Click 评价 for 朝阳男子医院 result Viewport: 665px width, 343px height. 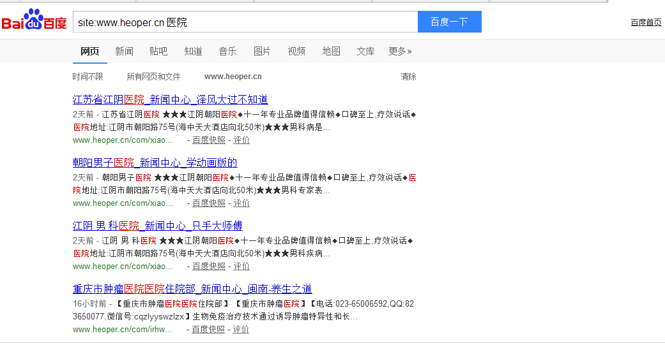point(241,203)
